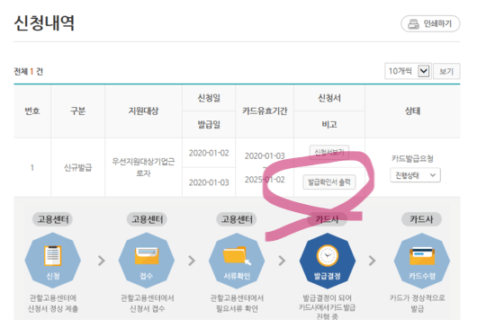
Task: Click the 2020-01-03 issue date under 발급일
Action: click(x=209, y=182)
